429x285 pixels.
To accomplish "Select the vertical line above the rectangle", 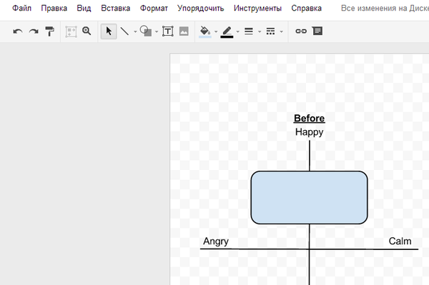I will pyautogui.click(x=310, y=156).
